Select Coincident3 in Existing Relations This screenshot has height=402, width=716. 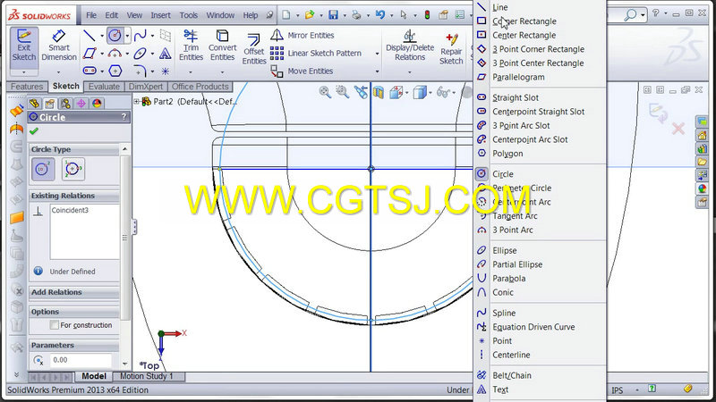(x=70, y=210)
